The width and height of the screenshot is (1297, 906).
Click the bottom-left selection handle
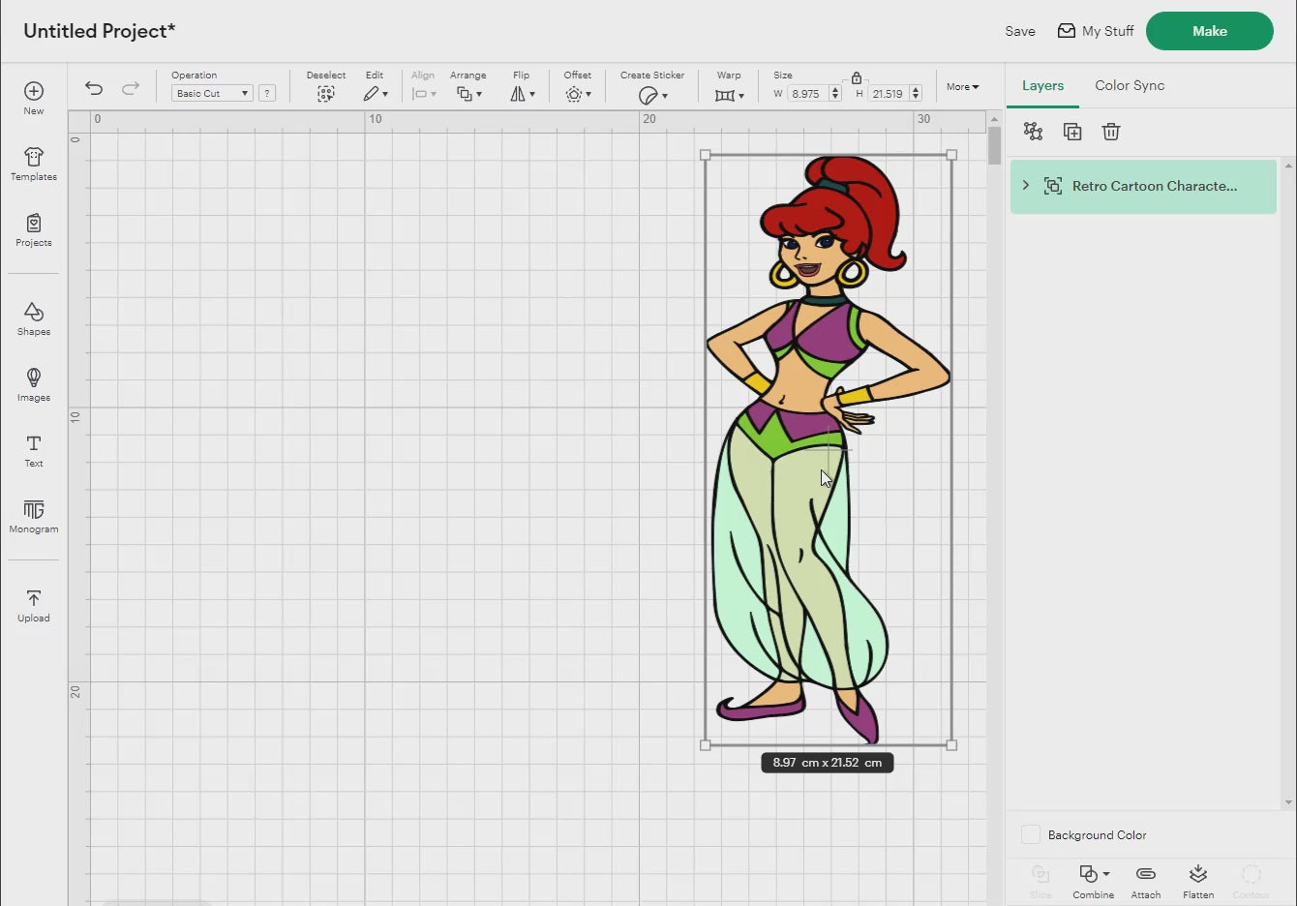pyautogui.click(x=705, y=745)
